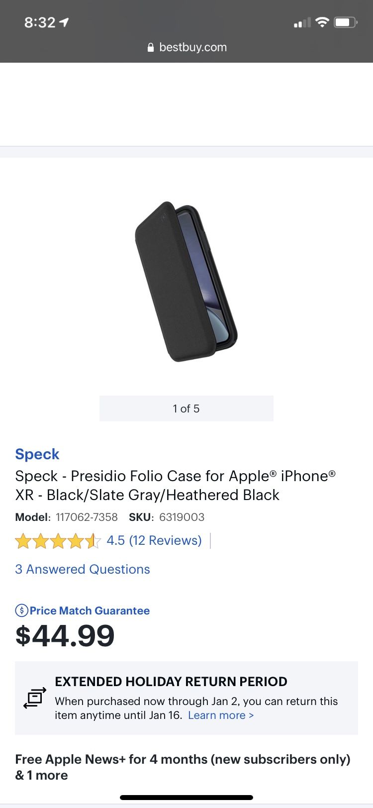The height and width of the screenshot is (808, 373).
Task: Tap the battery indicator icon
Action: [x=345, y=22]
